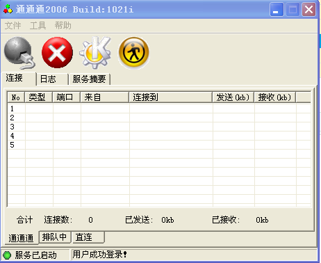Click the red X stop icon
The image size is (321, 263).
coord(57,53)
